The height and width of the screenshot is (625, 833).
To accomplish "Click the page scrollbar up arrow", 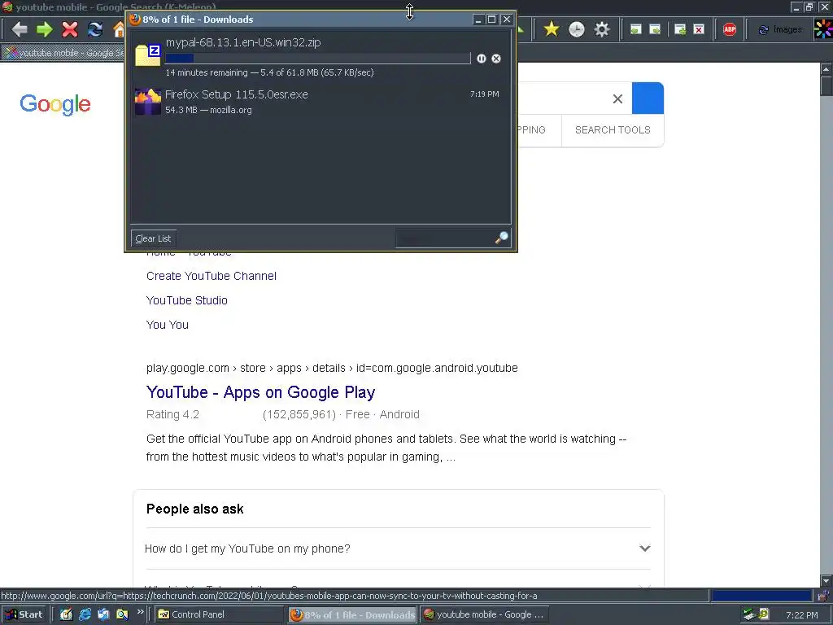I will coord(826,69).
